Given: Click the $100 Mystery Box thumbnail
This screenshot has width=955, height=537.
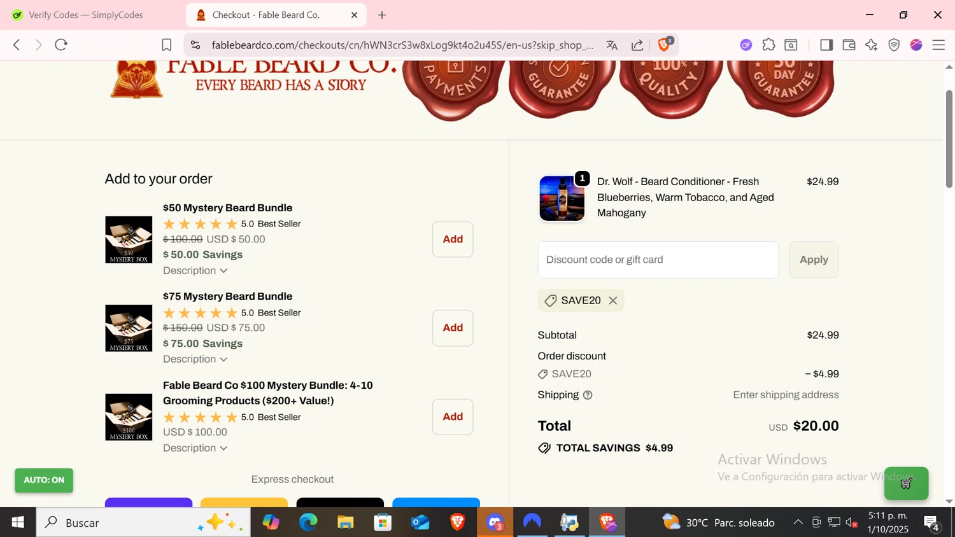Looking at the screenshot, I should (x=129, y=417).
